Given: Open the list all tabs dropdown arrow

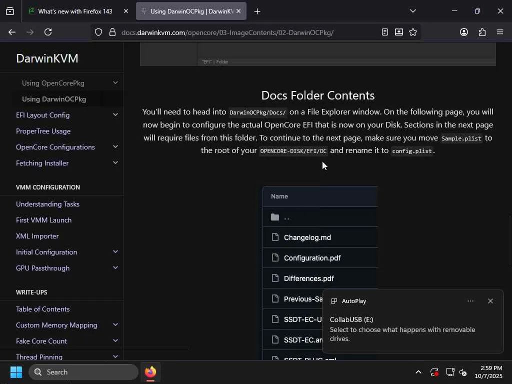Looking at the screenshot, I should click(412, 11).
